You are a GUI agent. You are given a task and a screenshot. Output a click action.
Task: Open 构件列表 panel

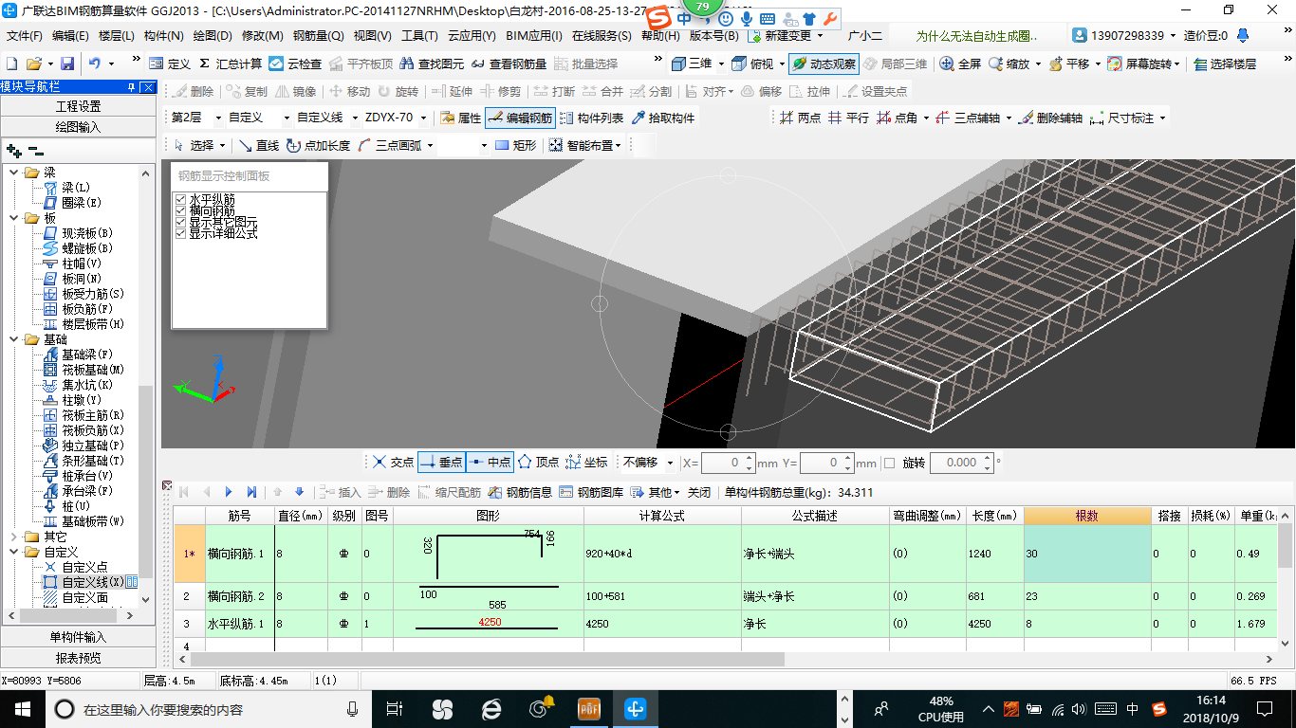[x=592, y=118]
